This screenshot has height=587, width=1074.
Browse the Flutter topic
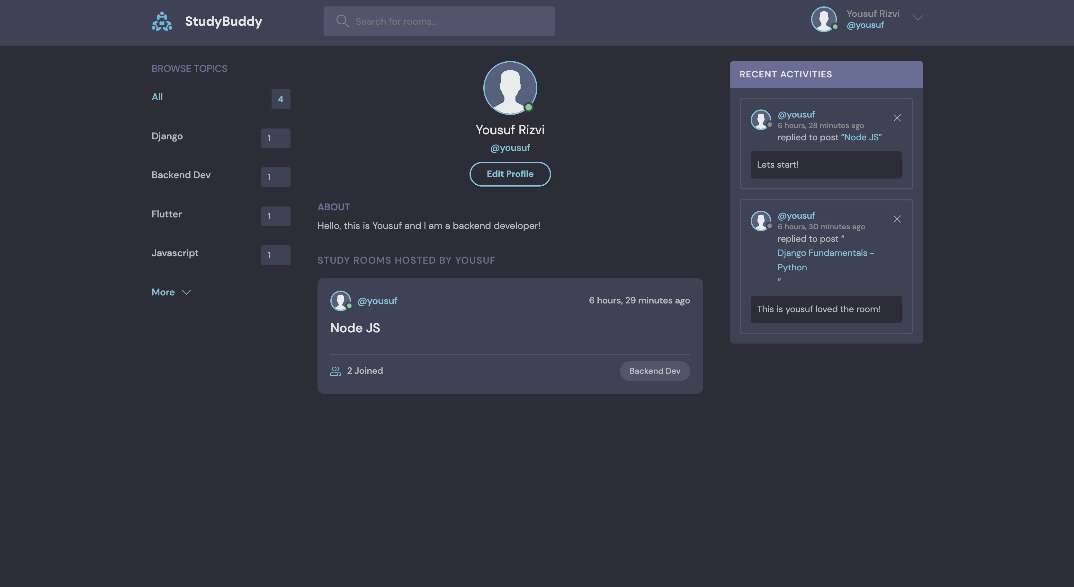tap(166, 214)
